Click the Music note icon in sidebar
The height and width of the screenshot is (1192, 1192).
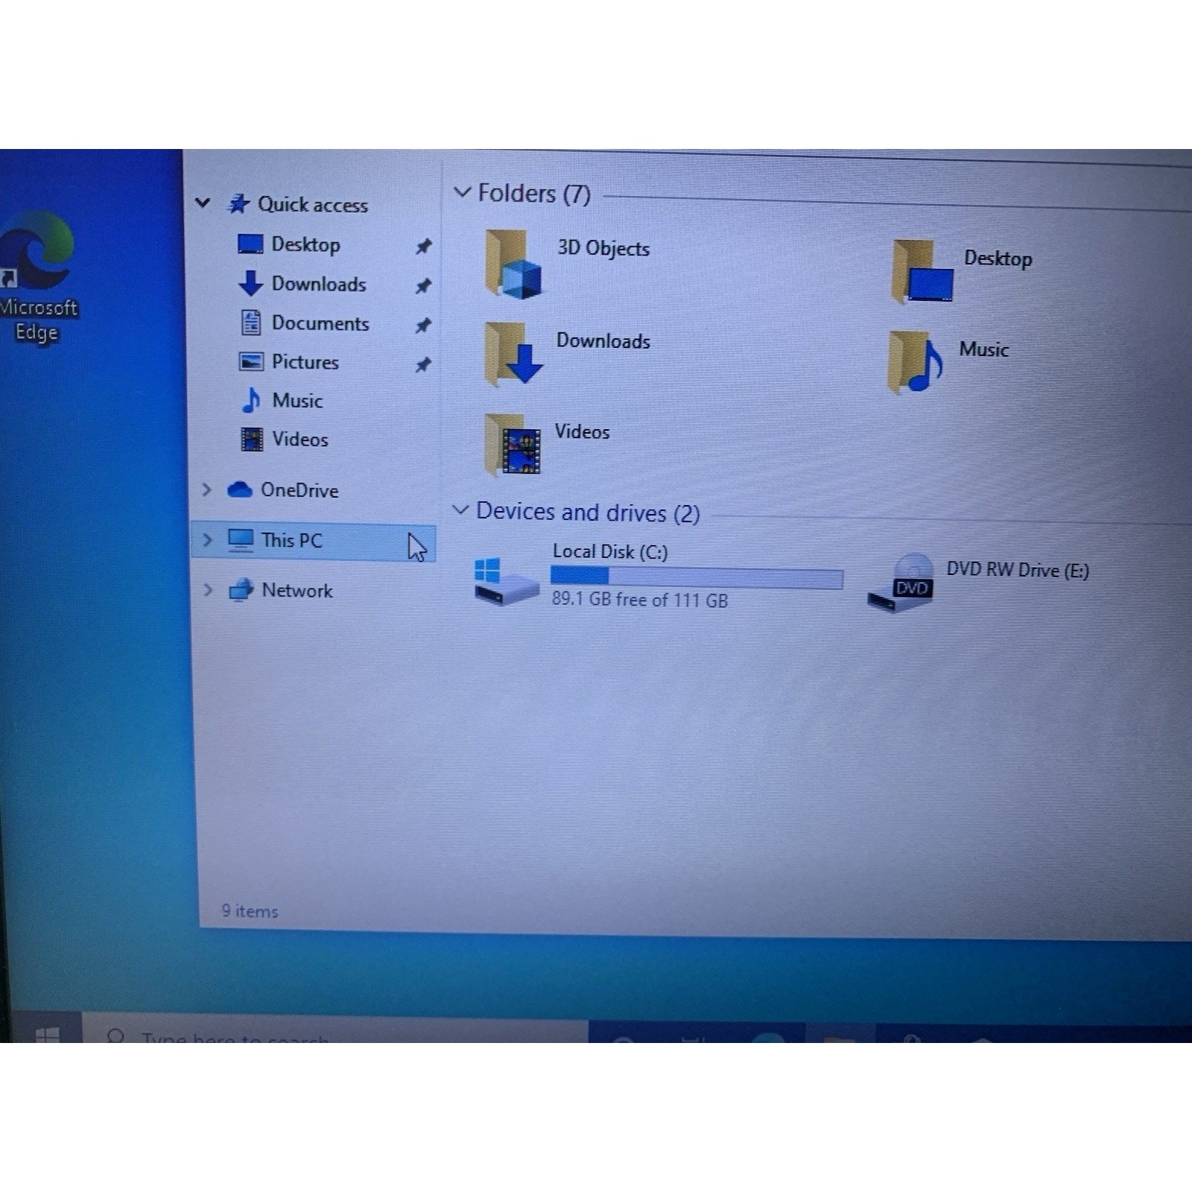(x=251, y=400)
